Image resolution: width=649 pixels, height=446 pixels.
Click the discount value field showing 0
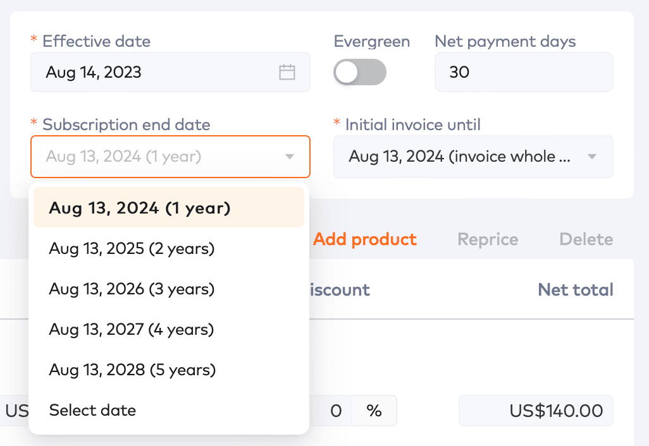click(x=331, y=411)
